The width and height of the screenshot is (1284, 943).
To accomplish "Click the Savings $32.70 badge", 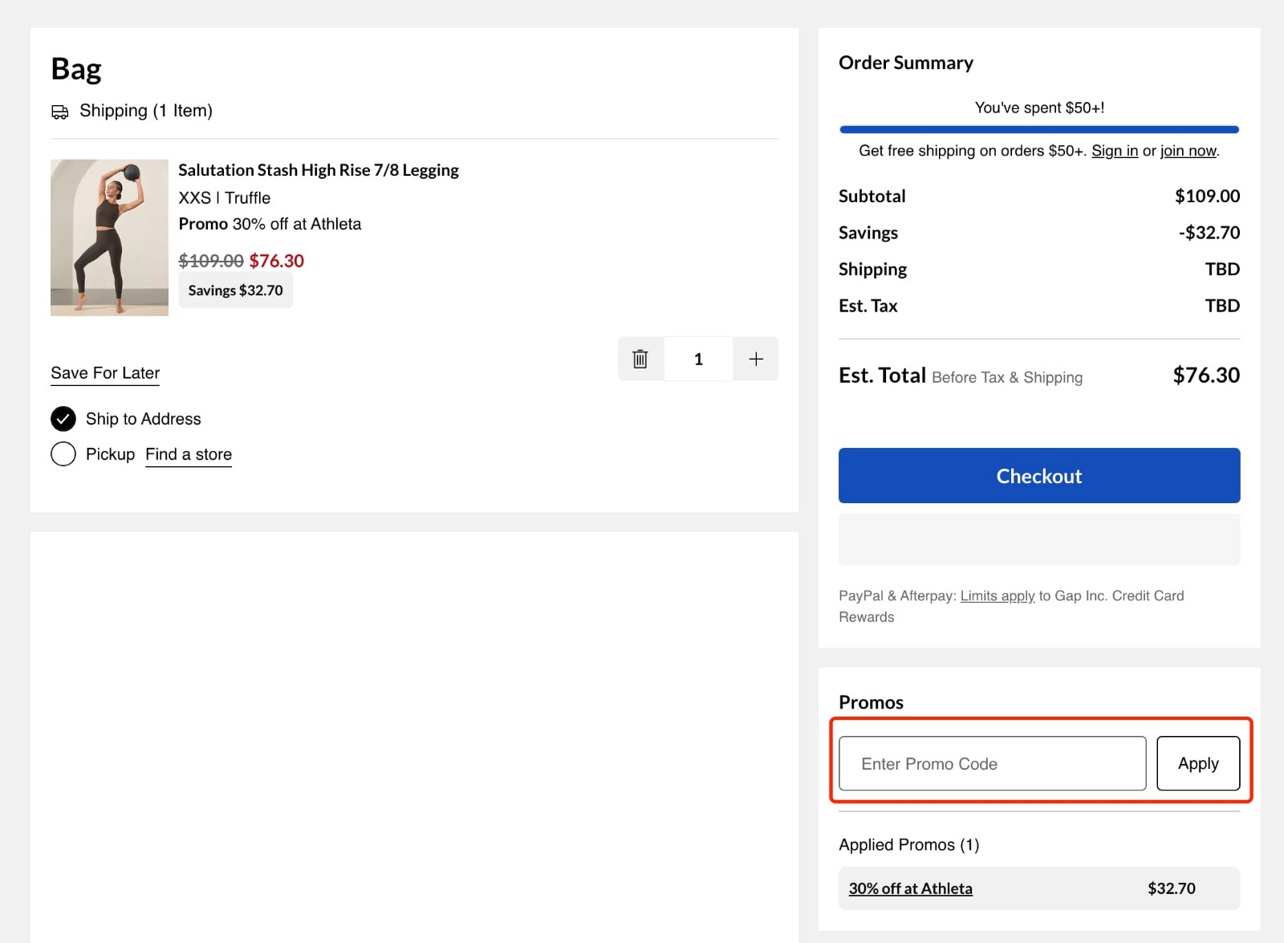I will click(x=235, y=290).
